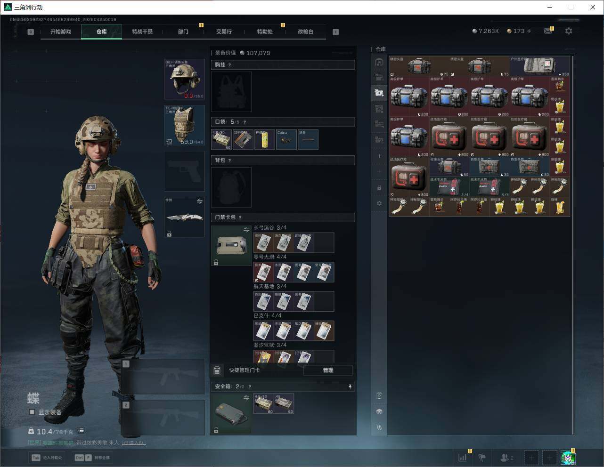The height and width of the screenshot is (467, 604).
Task: Click the flag icon in bottom bar
Action: point(482,457)
